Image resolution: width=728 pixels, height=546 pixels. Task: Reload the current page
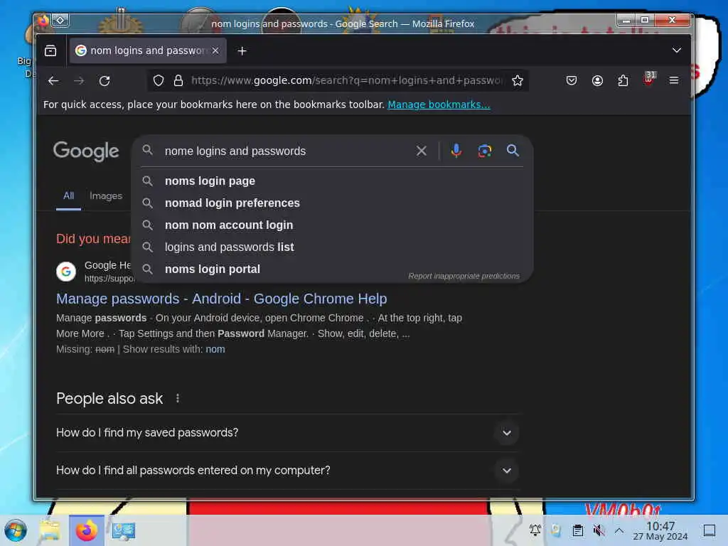[x=105, y=81]
